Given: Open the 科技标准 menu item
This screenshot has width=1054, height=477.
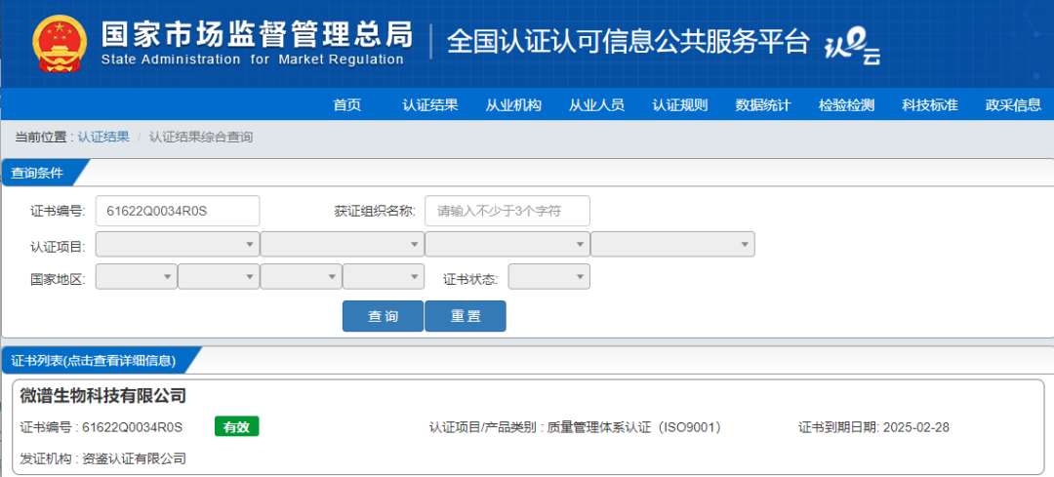Looking at the screenshot, I should point(930,104).
